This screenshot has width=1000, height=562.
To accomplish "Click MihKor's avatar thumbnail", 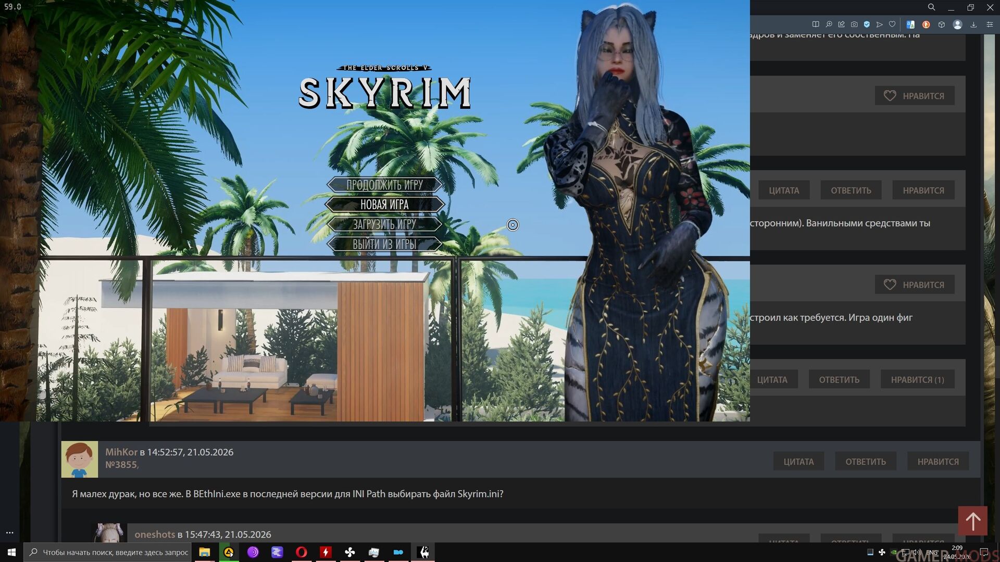I will click(x=80, y=459).
